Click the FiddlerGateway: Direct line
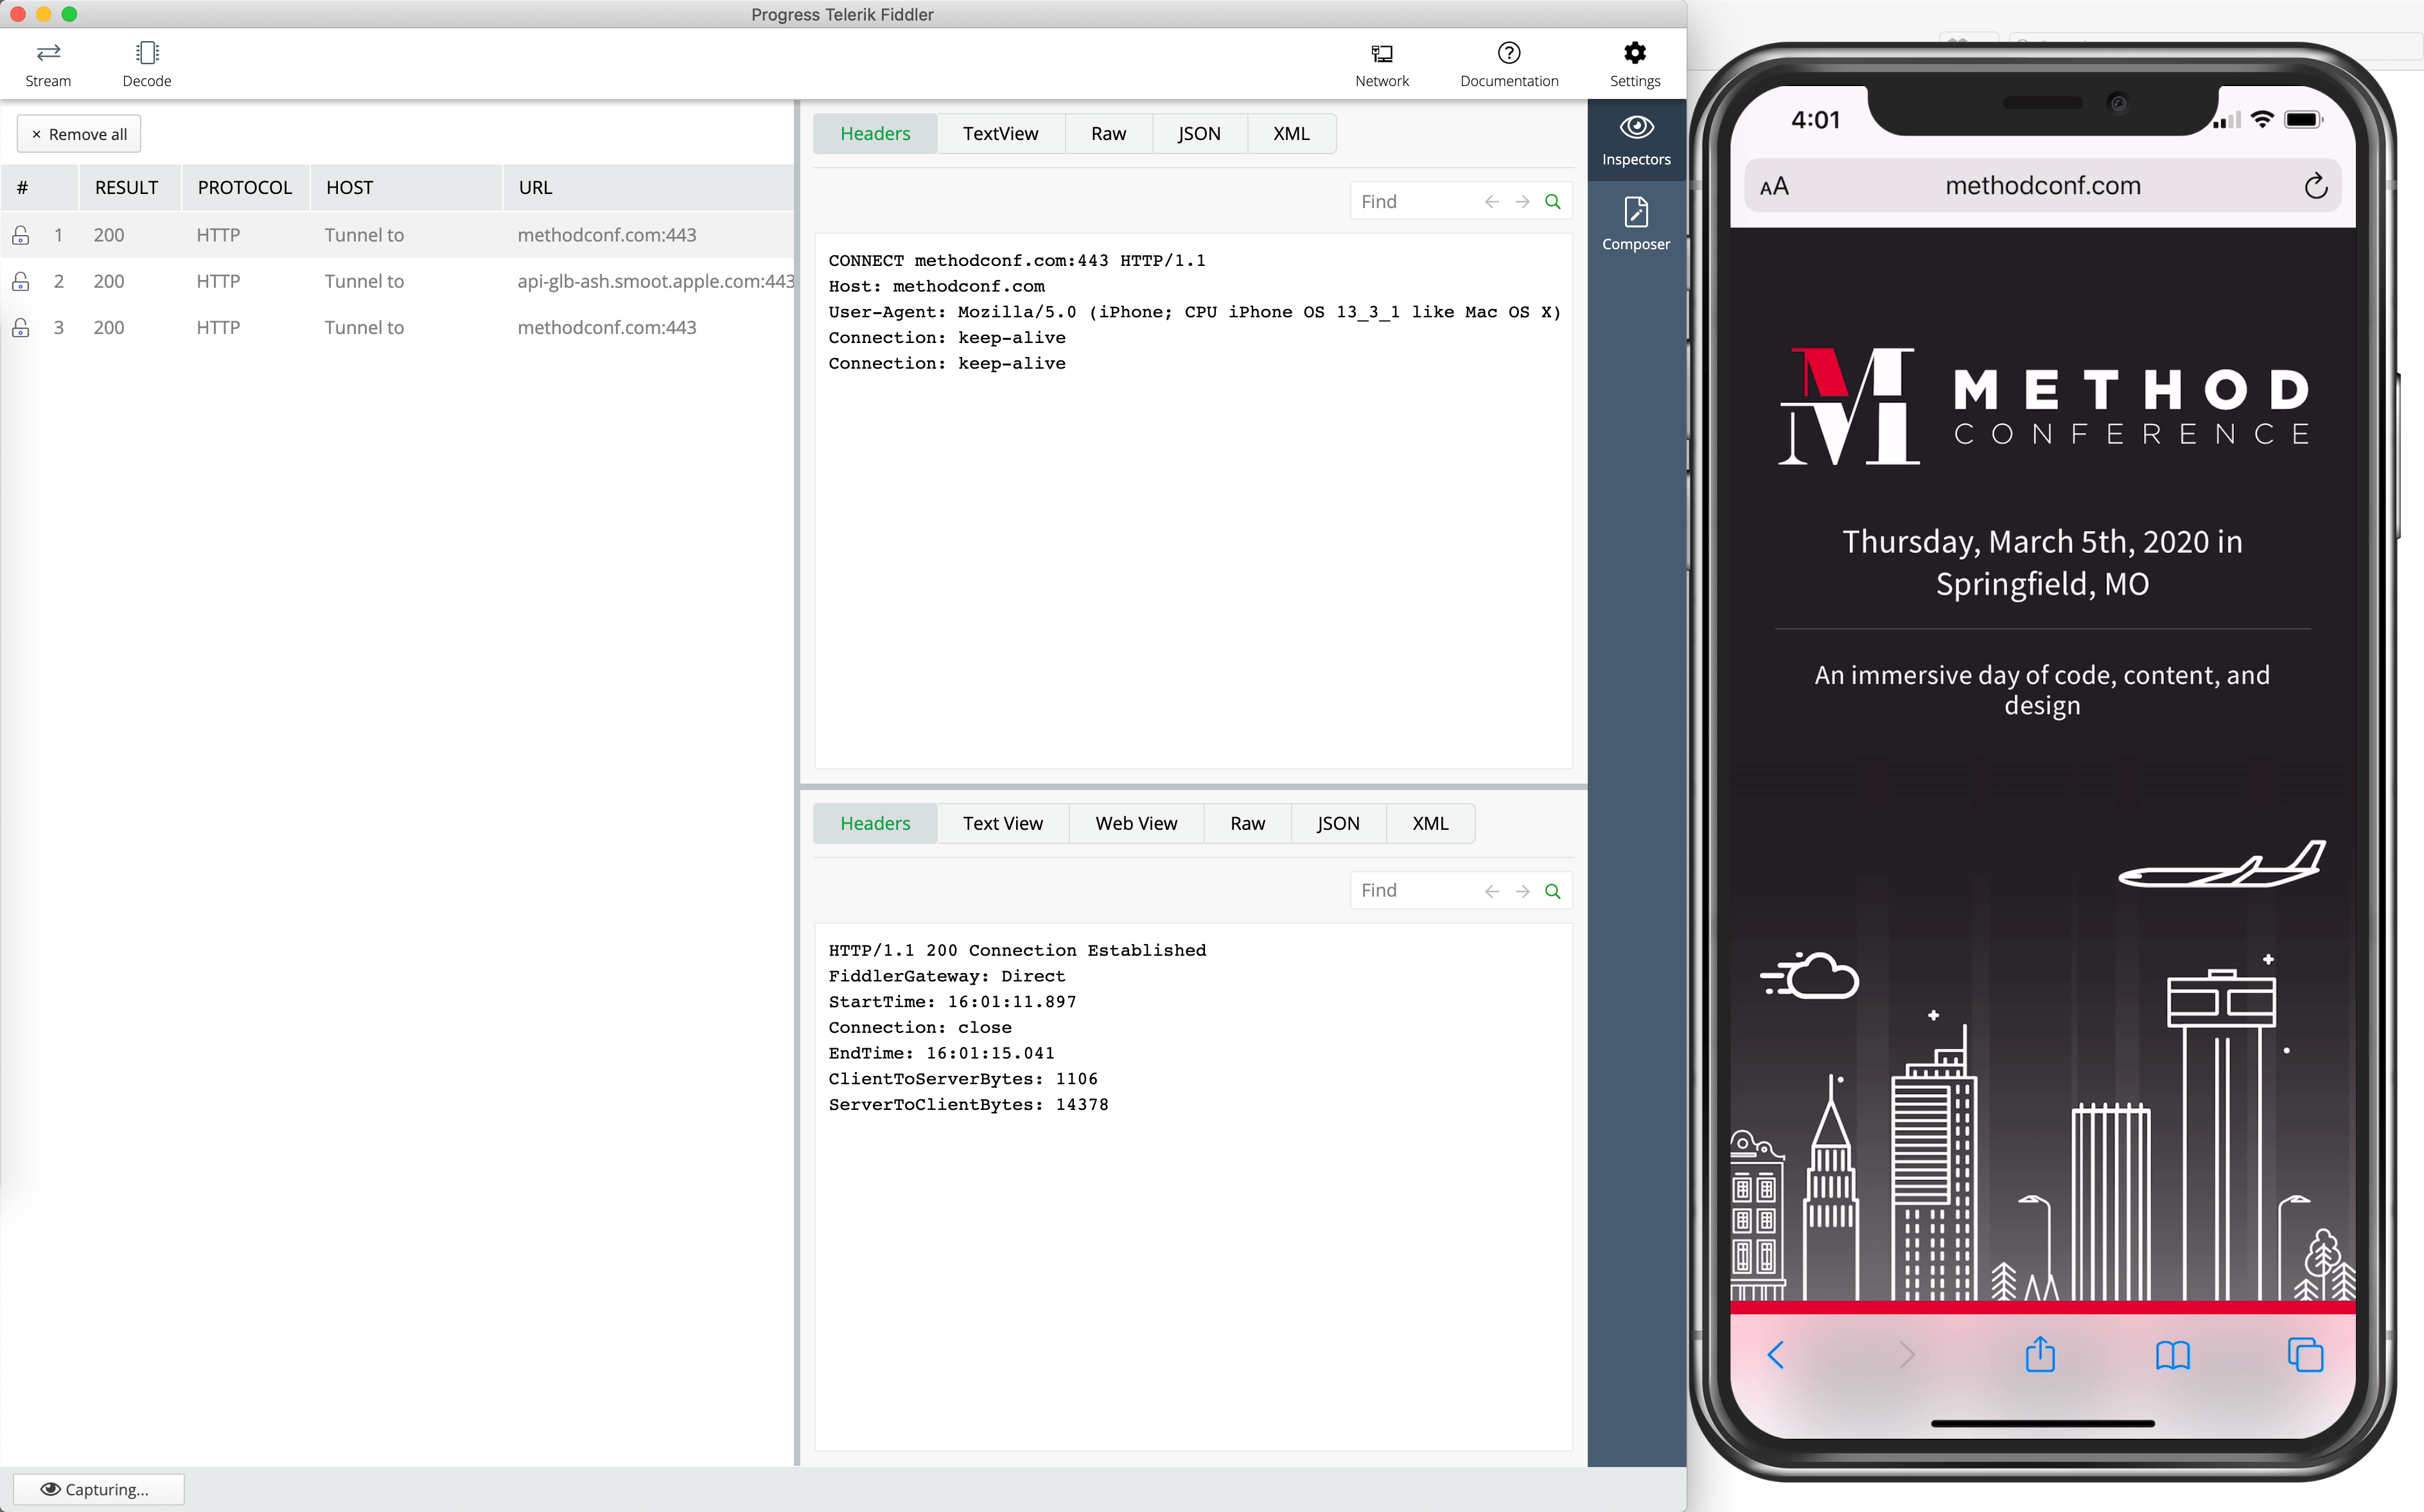The image size is (2424, 1512). [x=947, y=976]
